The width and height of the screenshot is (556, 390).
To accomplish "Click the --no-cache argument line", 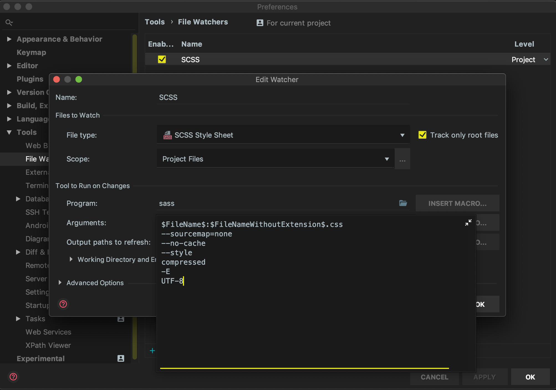I will click(183, 243).
